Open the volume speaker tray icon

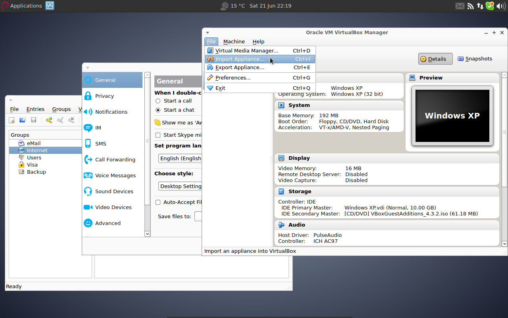pos(501,6)
